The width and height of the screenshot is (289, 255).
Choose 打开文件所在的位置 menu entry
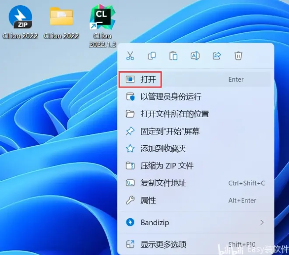coord(194,114)
